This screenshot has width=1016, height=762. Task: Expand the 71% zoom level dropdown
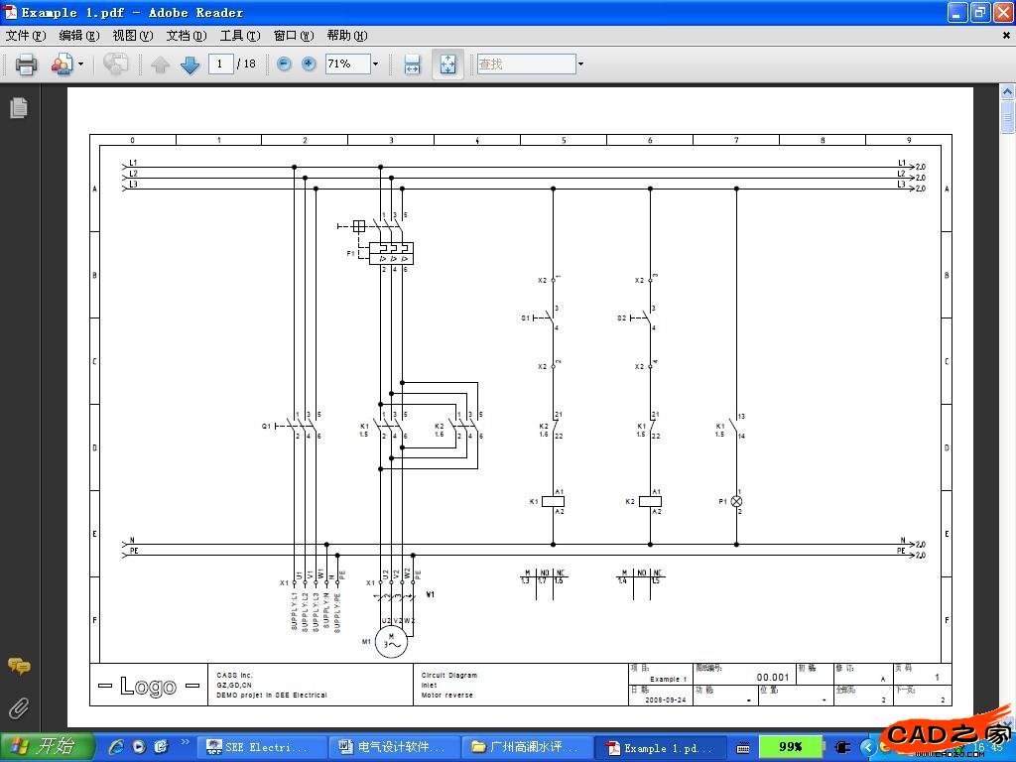coord(375,64)
